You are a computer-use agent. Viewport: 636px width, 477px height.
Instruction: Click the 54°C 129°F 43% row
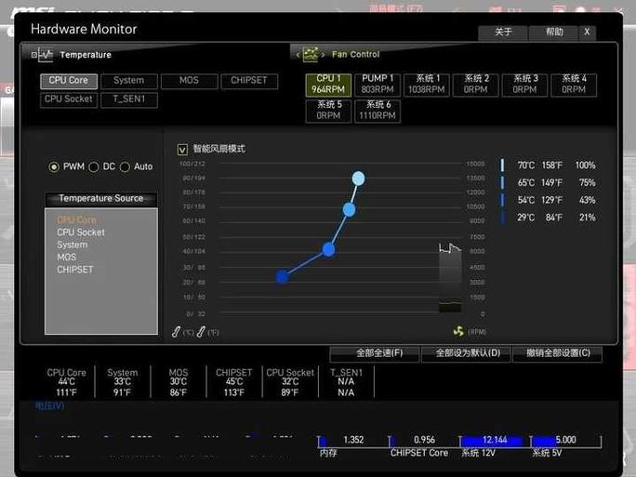tap(549, 200)
